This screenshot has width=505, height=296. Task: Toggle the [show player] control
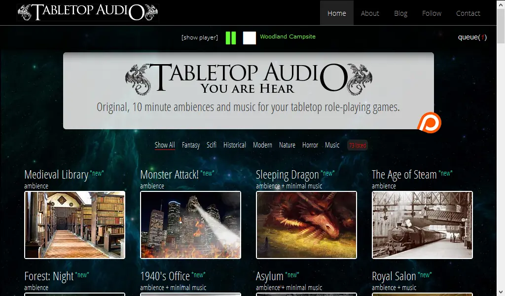(200, 37)
